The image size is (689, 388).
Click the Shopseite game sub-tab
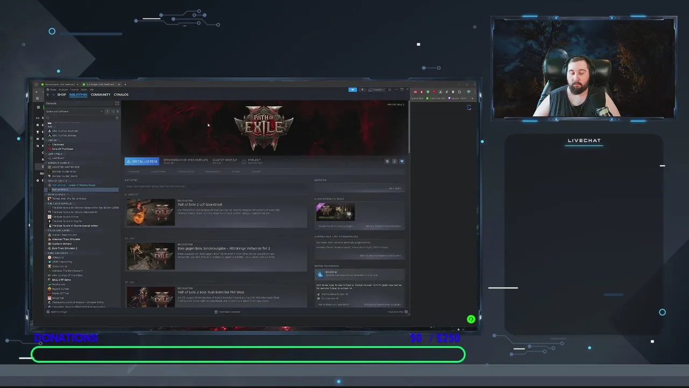(x=134, y=171)
